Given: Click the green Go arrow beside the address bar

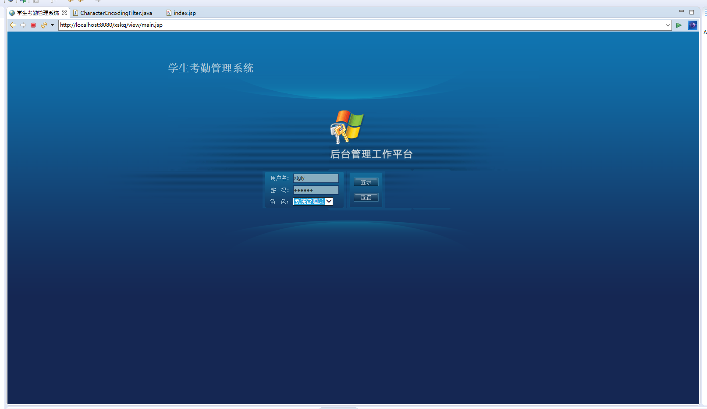Looking at the screenshot, I should [x=679, y=25].
